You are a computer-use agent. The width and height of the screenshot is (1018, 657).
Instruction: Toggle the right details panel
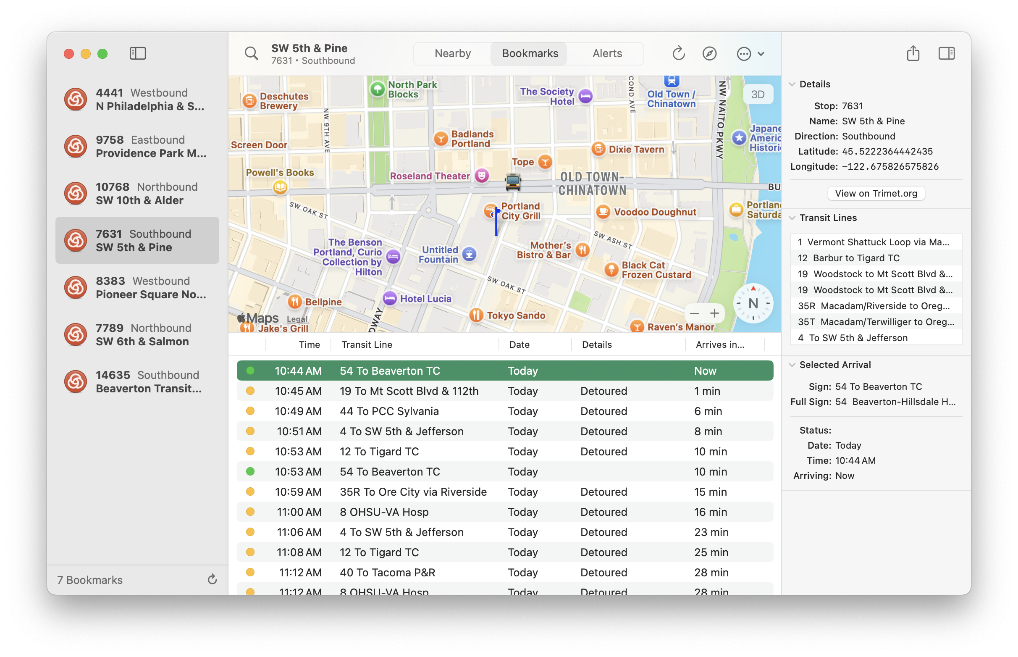click(x=946, y=53)
